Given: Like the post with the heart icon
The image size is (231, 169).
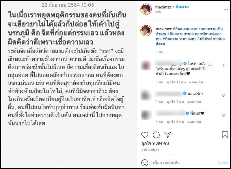Looking at the screenshot, I should [x=145, y=135].
